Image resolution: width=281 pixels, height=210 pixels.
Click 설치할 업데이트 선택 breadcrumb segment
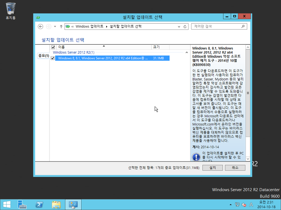point(126,26)
